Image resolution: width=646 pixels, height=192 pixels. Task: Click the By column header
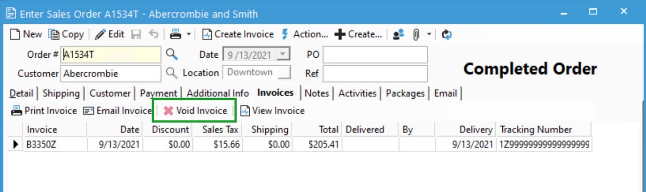(x=417, y=130)
